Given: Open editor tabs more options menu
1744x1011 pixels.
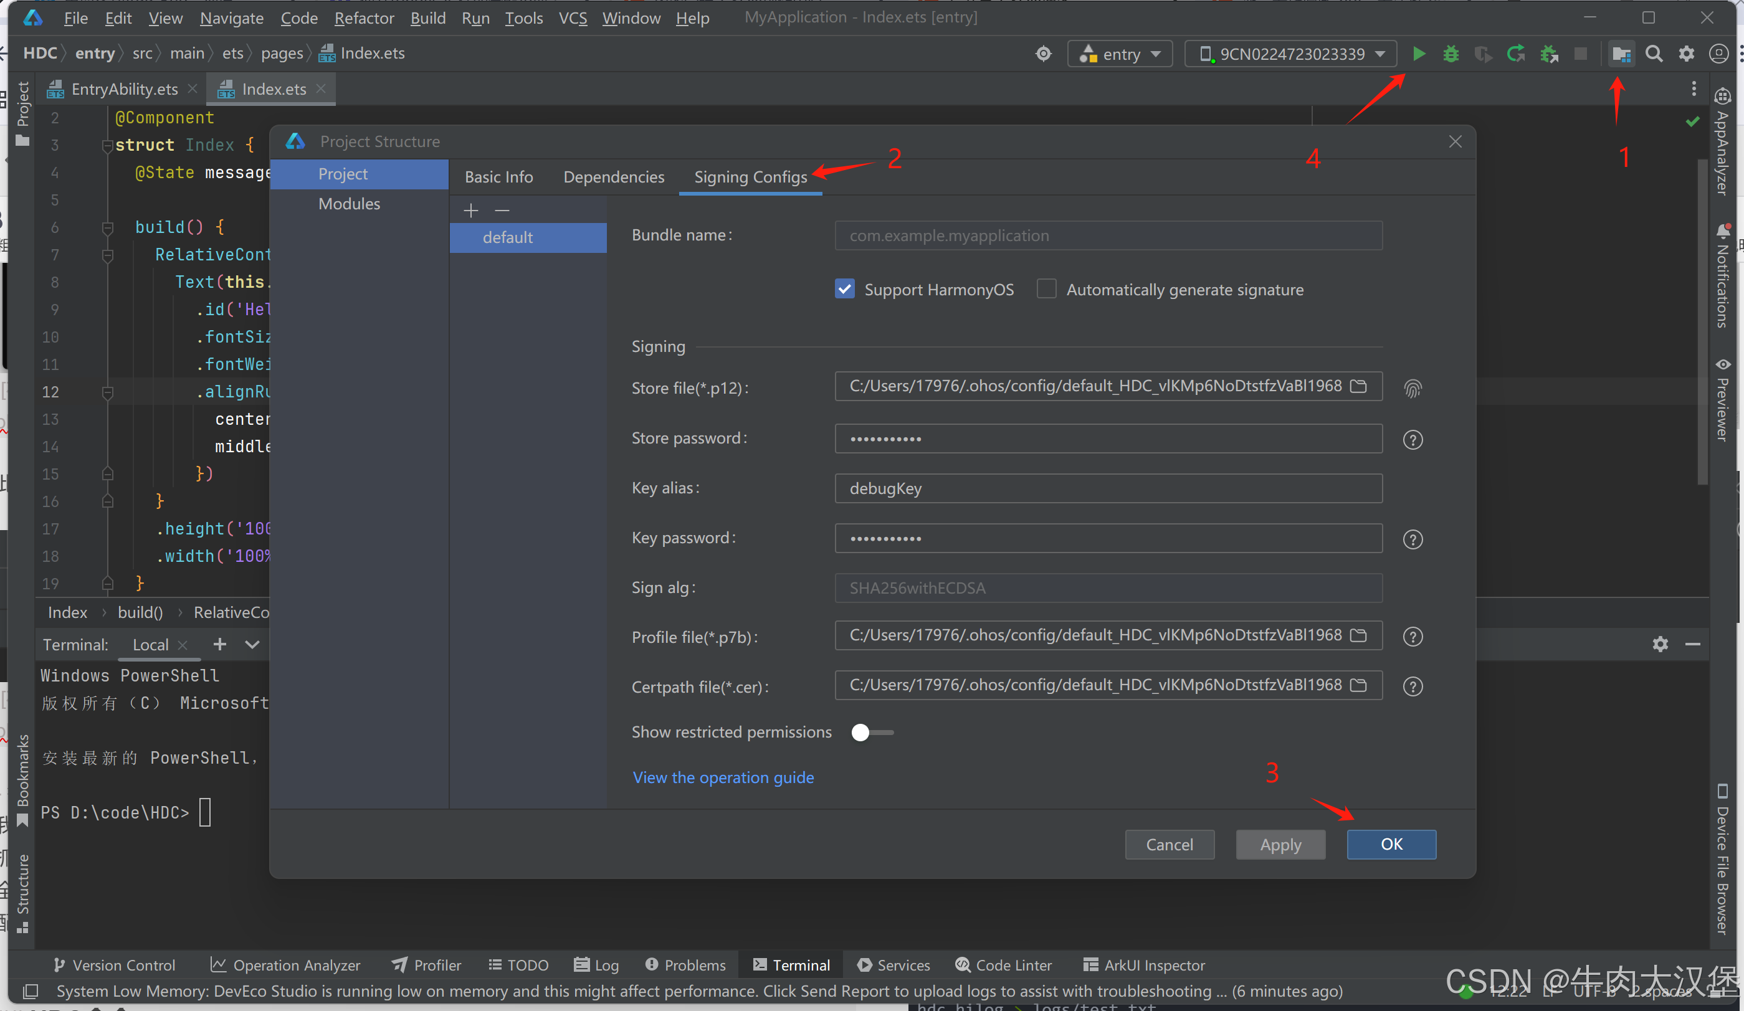Looking at the screenshot, I should [1694, 88].
